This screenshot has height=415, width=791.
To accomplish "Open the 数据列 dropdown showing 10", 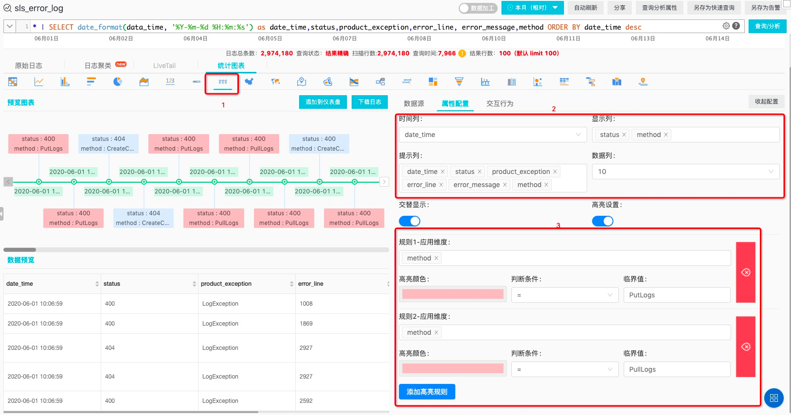I will click(x=686, y=172).
